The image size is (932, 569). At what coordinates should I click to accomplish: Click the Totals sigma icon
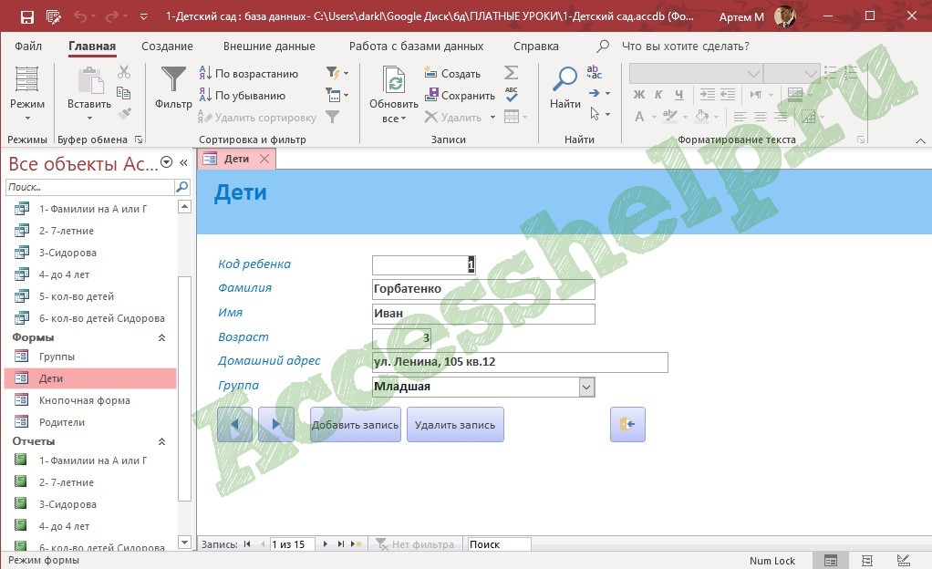pyautogui.click(x=511, y=73)
